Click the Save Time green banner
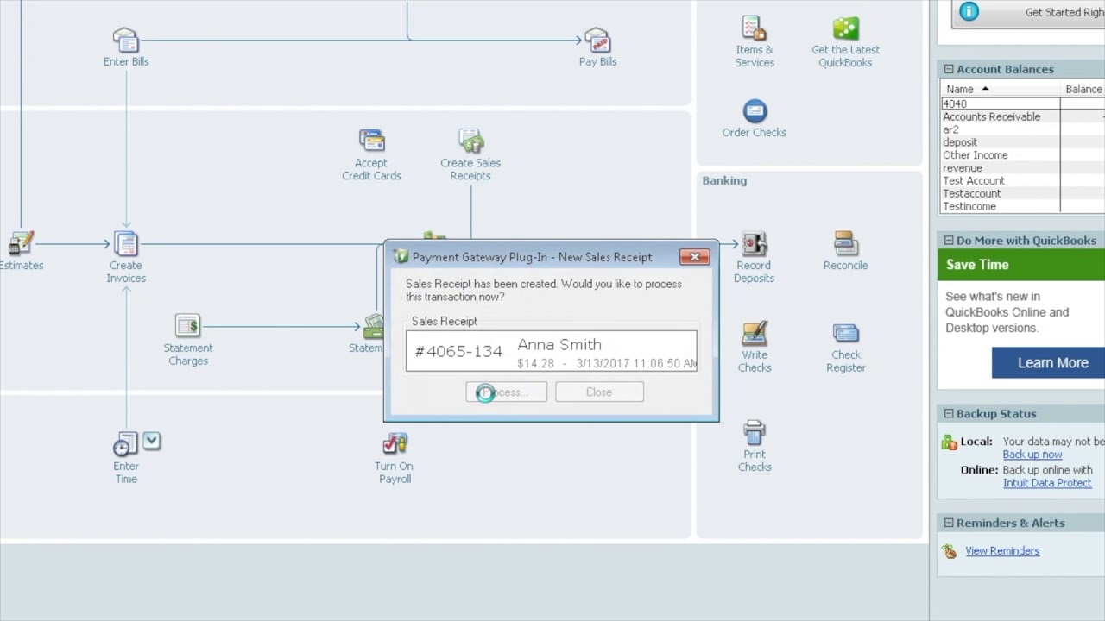 pos(1021,266)
